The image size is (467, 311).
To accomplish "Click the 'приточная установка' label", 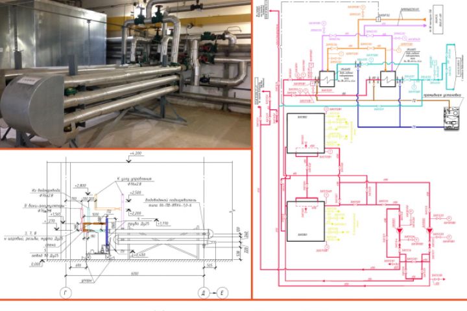I will pos(442,95).
